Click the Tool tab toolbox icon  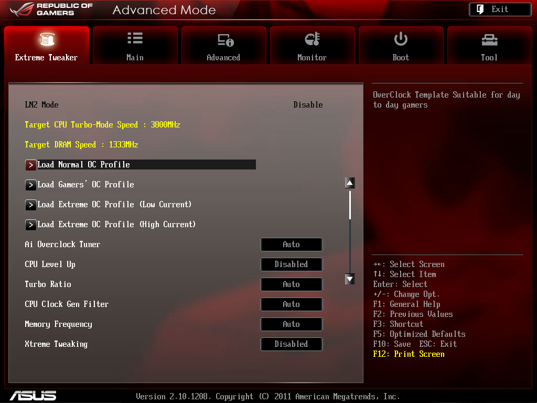489,39
